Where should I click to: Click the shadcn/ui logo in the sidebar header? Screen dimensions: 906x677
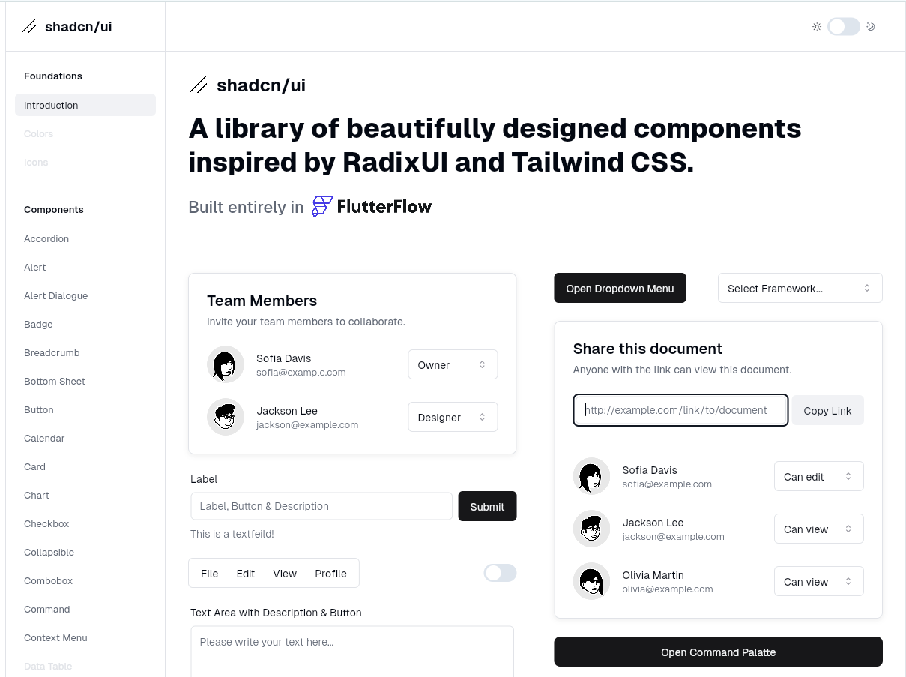67,27
